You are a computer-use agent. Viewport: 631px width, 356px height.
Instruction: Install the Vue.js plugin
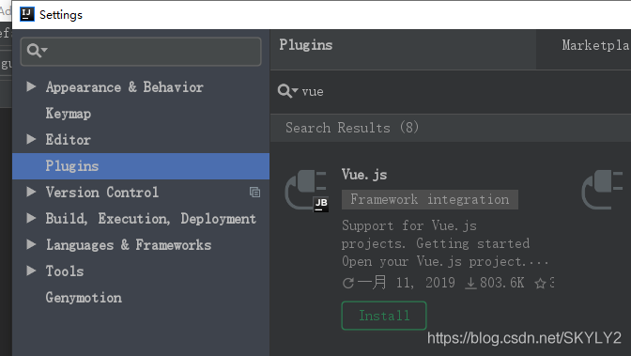(384, 316)
